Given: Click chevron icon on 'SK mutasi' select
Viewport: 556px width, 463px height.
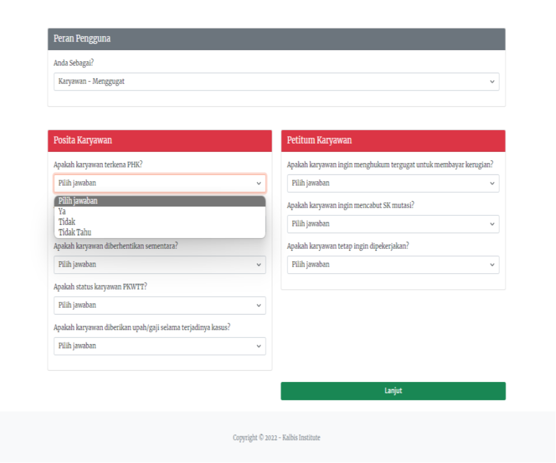Looking at the screenshot, I should [492, 224].
